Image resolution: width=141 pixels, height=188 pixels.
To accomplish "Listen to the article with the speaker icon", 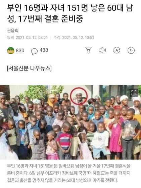I will tap(102, 50).
